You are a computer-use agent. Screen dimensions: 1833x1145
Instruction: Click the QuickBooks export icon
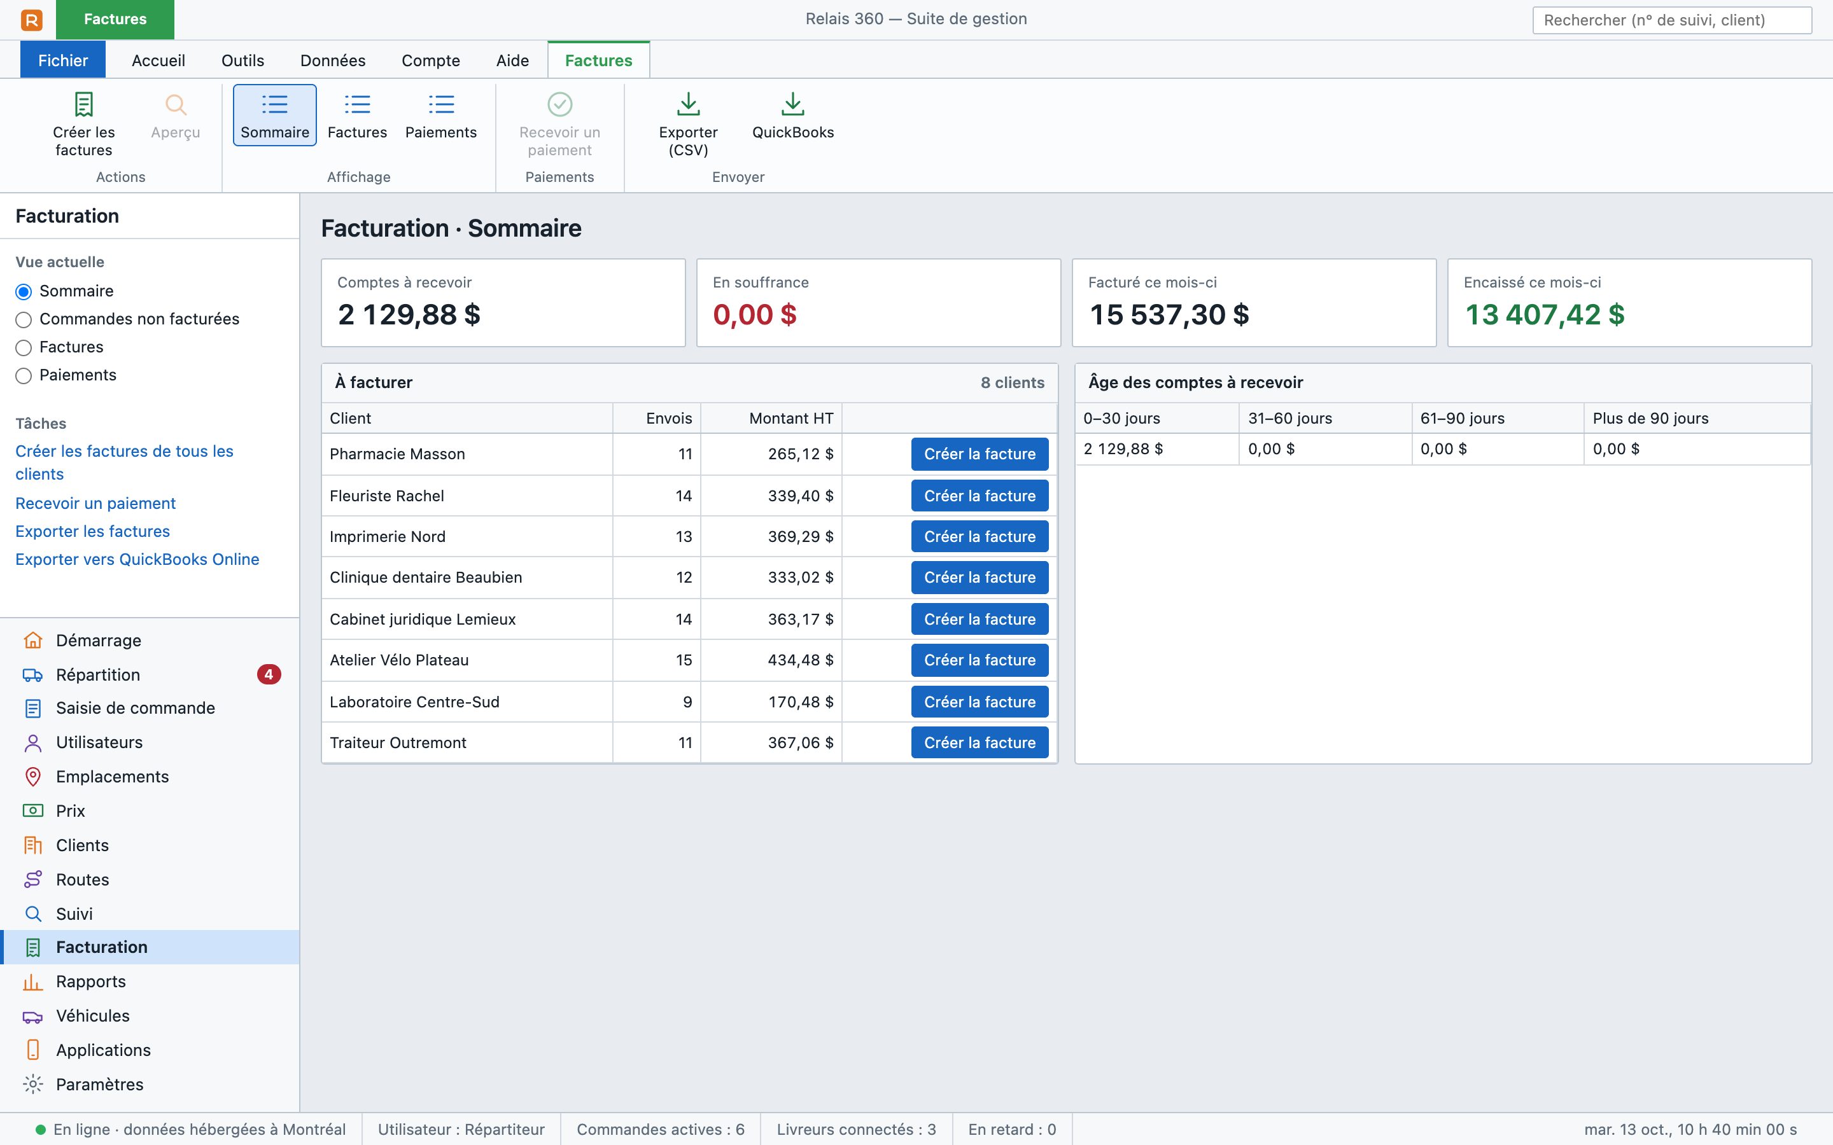792,104
